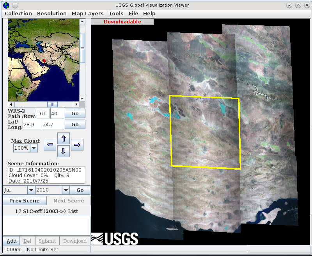
Task: Click Go next to the year selector
Action: coord(80,190)
